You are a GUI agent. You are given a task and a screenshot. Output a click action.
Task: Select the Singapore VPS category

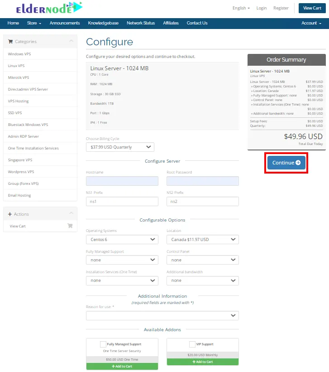(x=40, y=160)
